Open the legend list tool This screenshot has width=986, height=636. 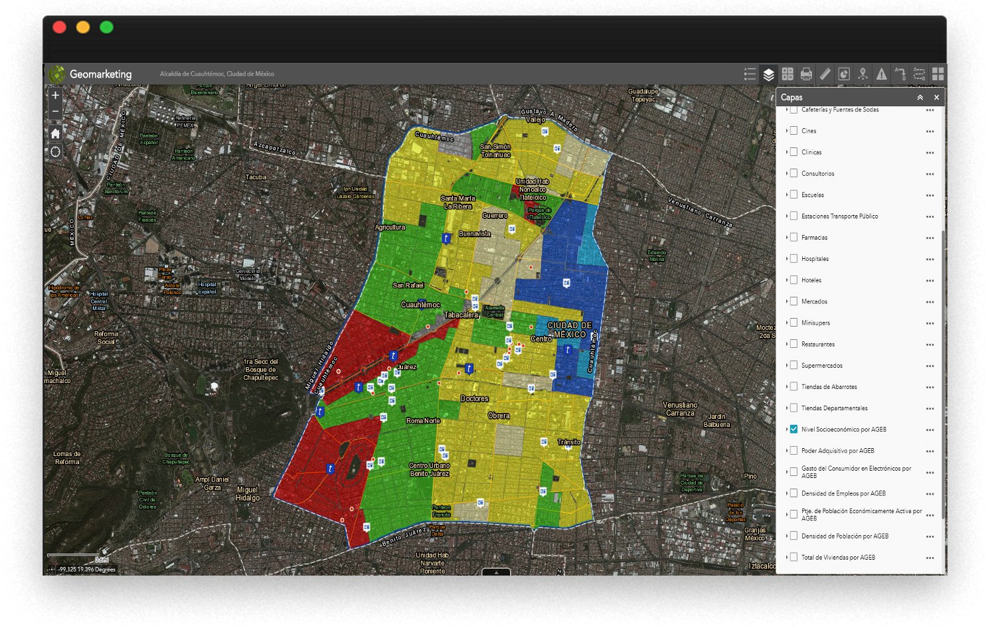click(750, 74)
